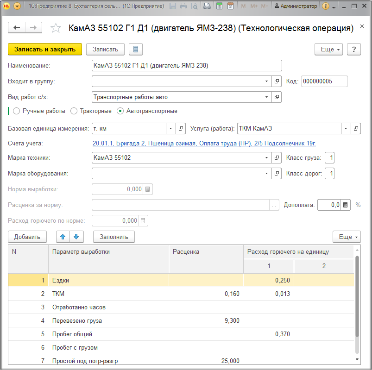Open the Марка оборудования linked item icon
372x370 pixels.
pos(277,173)
